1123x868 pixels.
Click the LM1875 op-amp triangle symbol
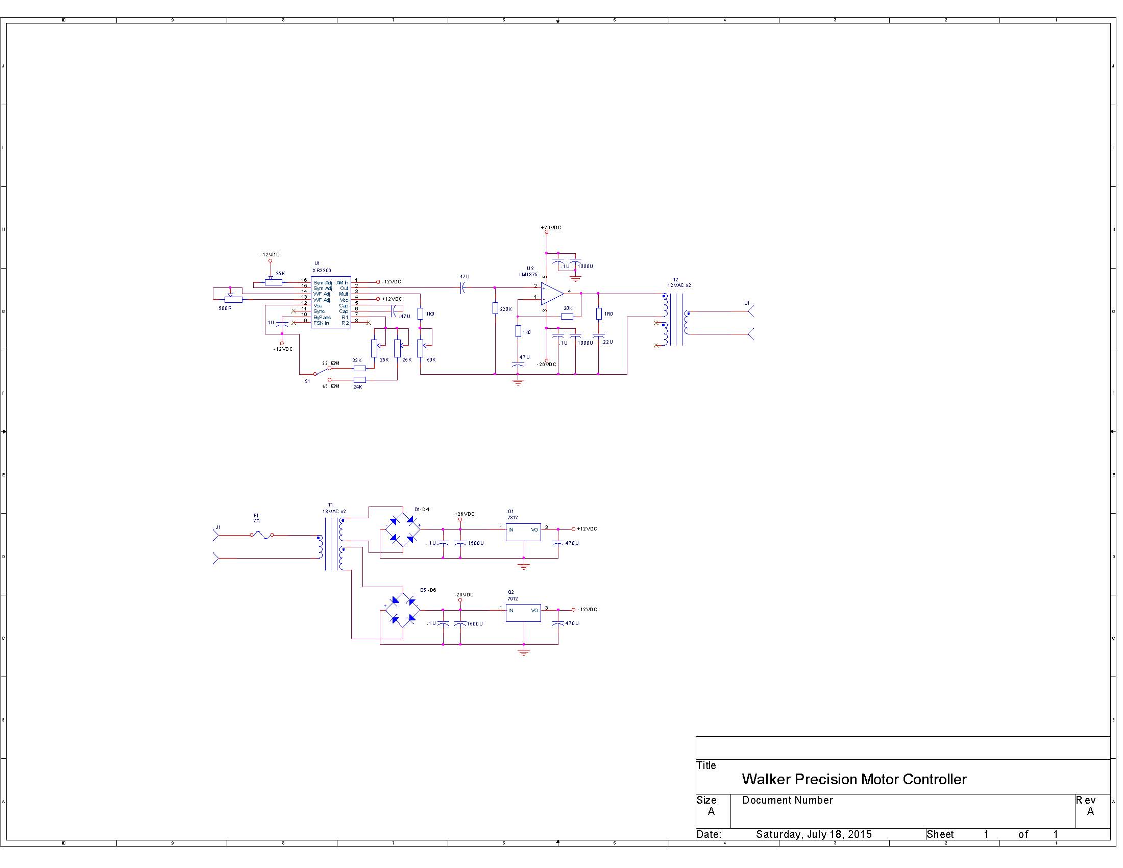click(552, 294)
